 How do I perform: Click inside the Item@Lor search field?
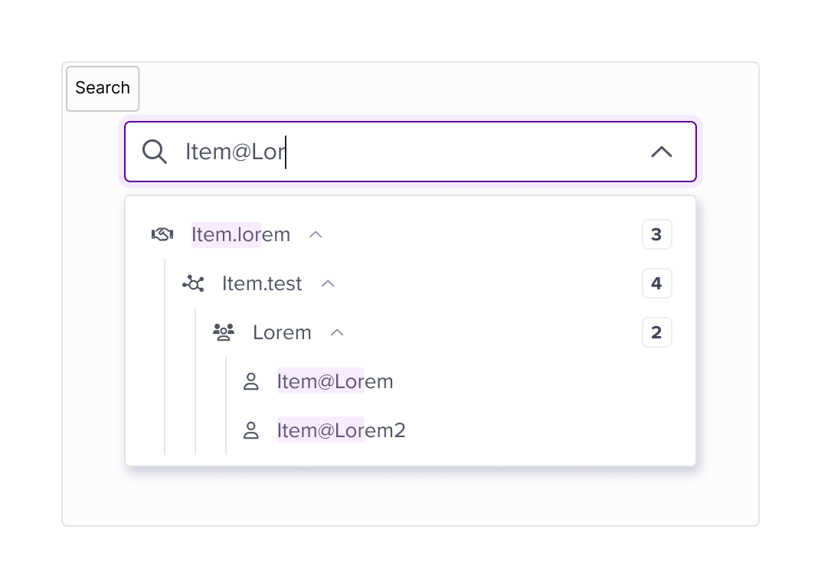point(410,152)
